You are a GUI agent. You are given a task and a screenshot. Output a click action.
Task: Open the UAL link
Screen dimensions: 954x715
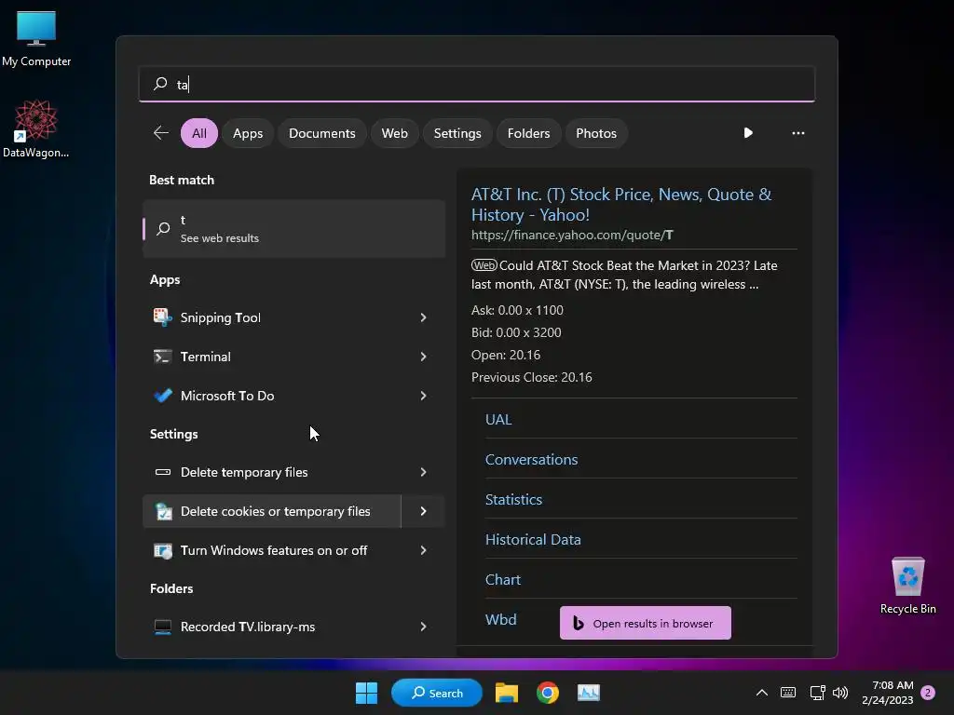[498, 420]
